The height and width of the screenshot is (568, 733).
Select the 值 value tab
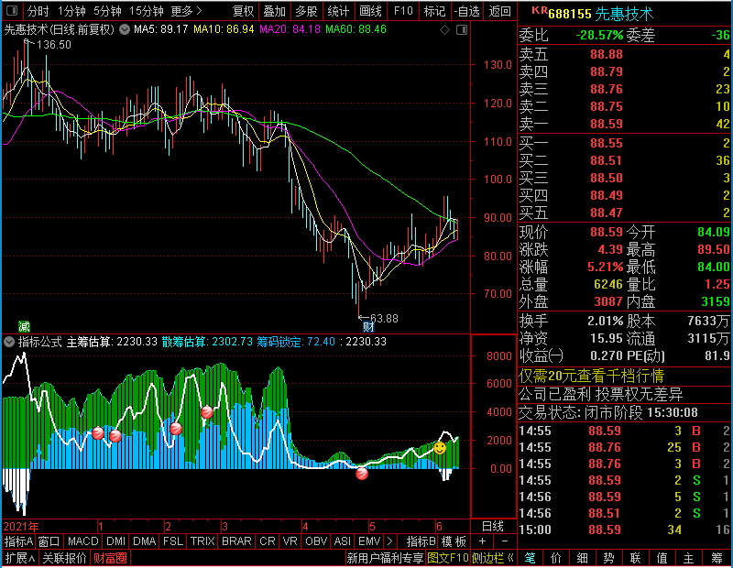point(662,558)
